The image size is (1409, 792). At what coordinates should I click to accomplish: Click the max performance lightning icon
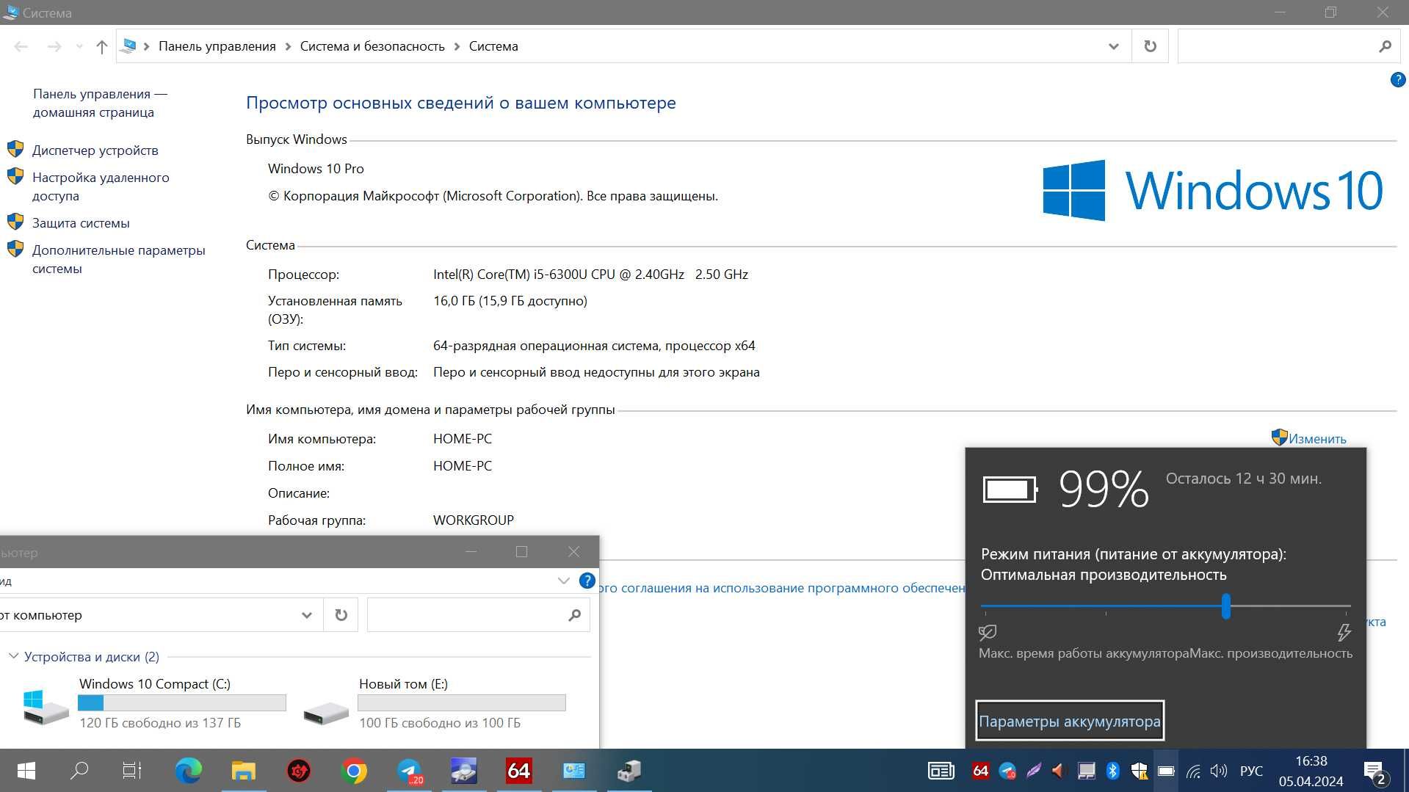(1344, 632)
